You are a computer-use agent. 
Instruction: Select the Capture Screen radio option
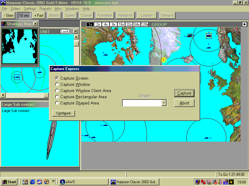(x=57, y=78)
